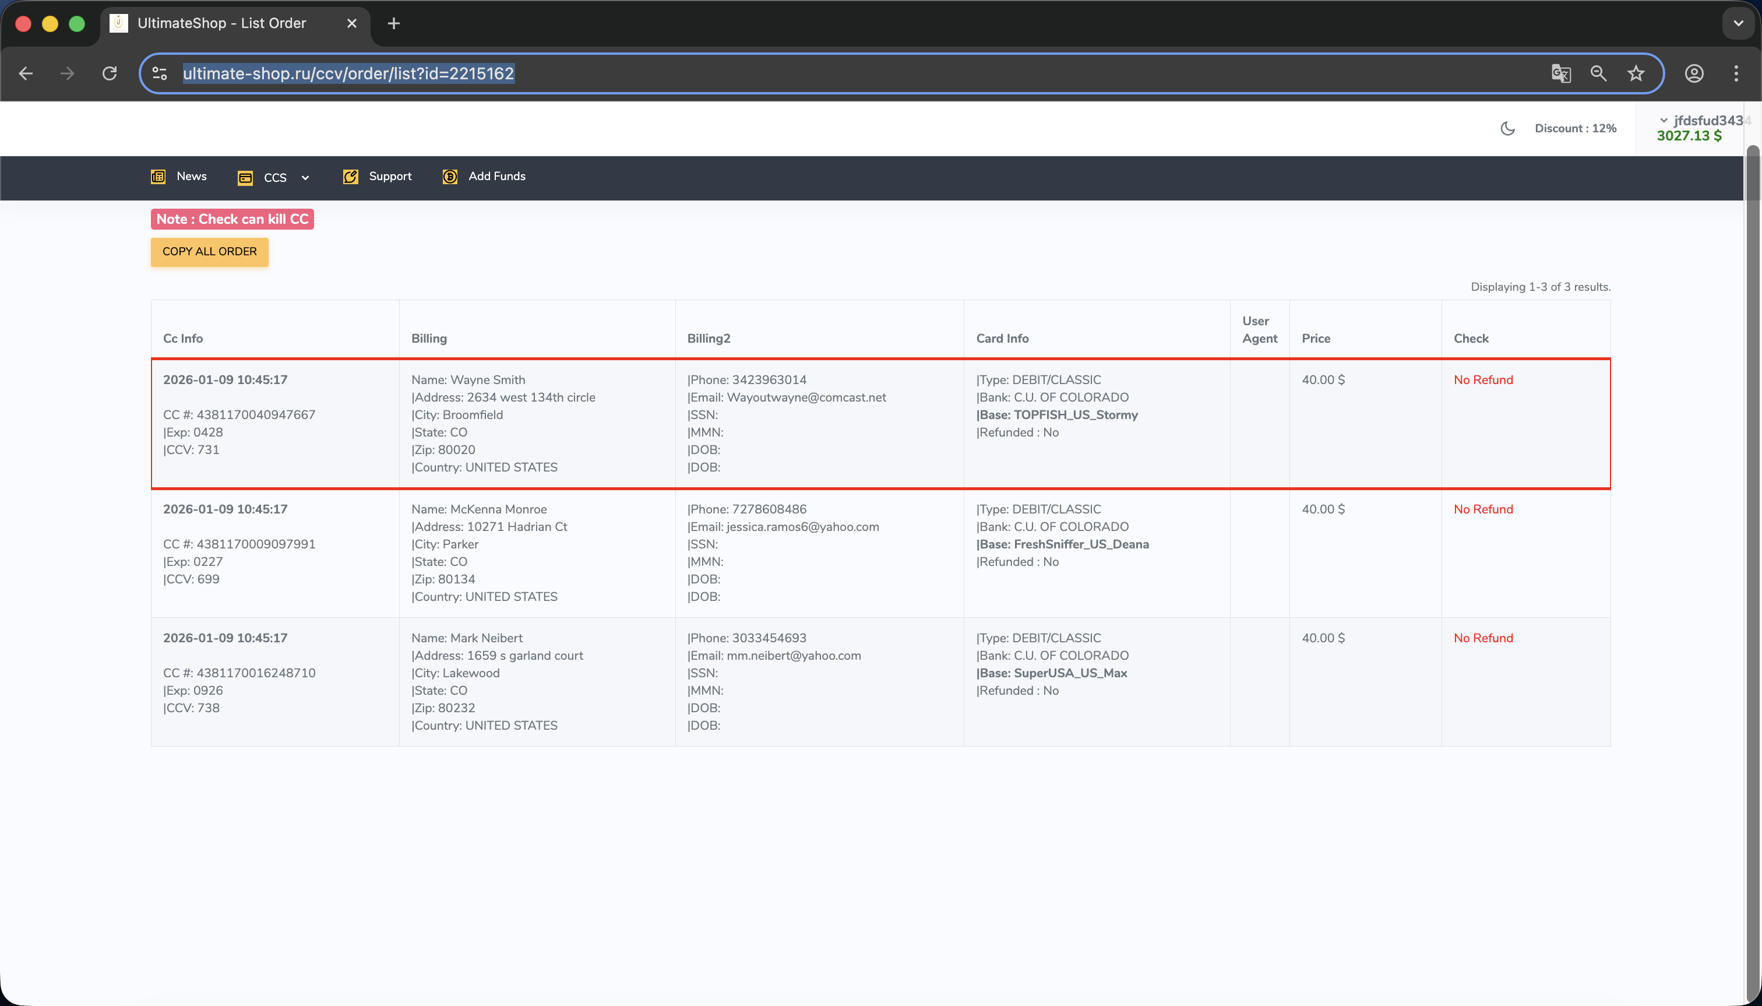The image size is (1762, 1006).
Task: Click the News icon in the navbar
Action: [158, 177]
